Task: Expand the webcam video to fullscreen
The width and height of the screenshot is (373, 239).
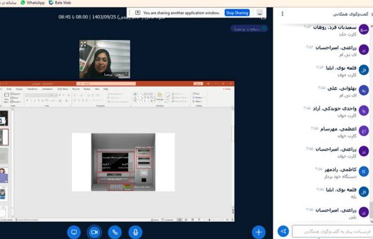Action: pyautogui.click(x=84, y=44)
